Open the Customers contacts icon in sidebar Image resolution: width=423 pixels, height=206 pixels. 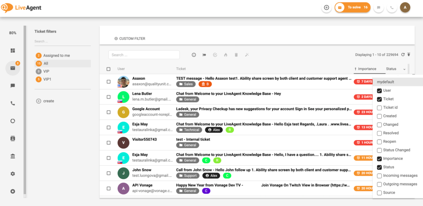pos(13,139)
